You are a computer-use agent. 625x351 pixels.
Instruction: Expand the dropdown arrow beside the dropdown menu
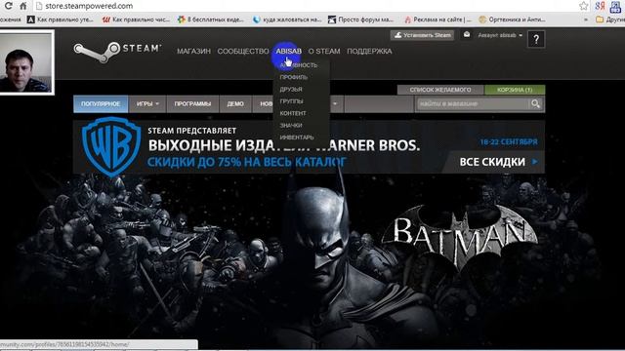[x=335, y=104]
